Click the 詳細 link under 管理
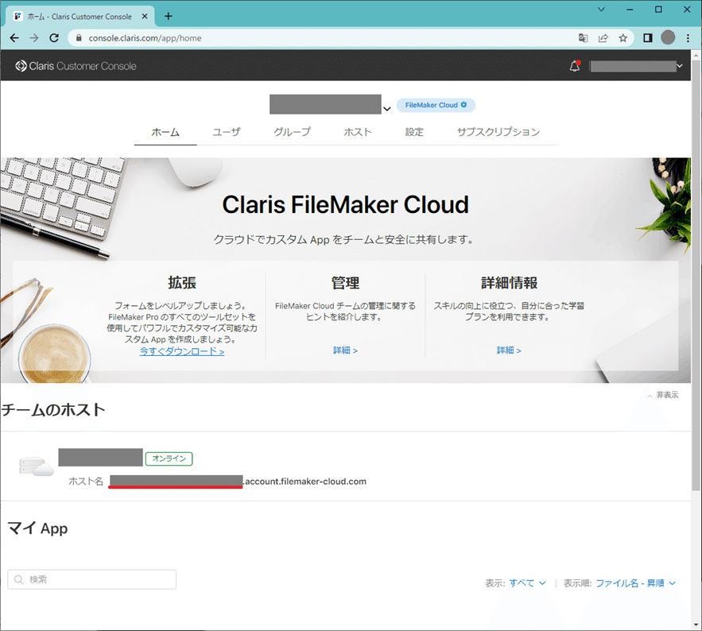The width and height of the screenshot is (702, 631). [346, 350]
